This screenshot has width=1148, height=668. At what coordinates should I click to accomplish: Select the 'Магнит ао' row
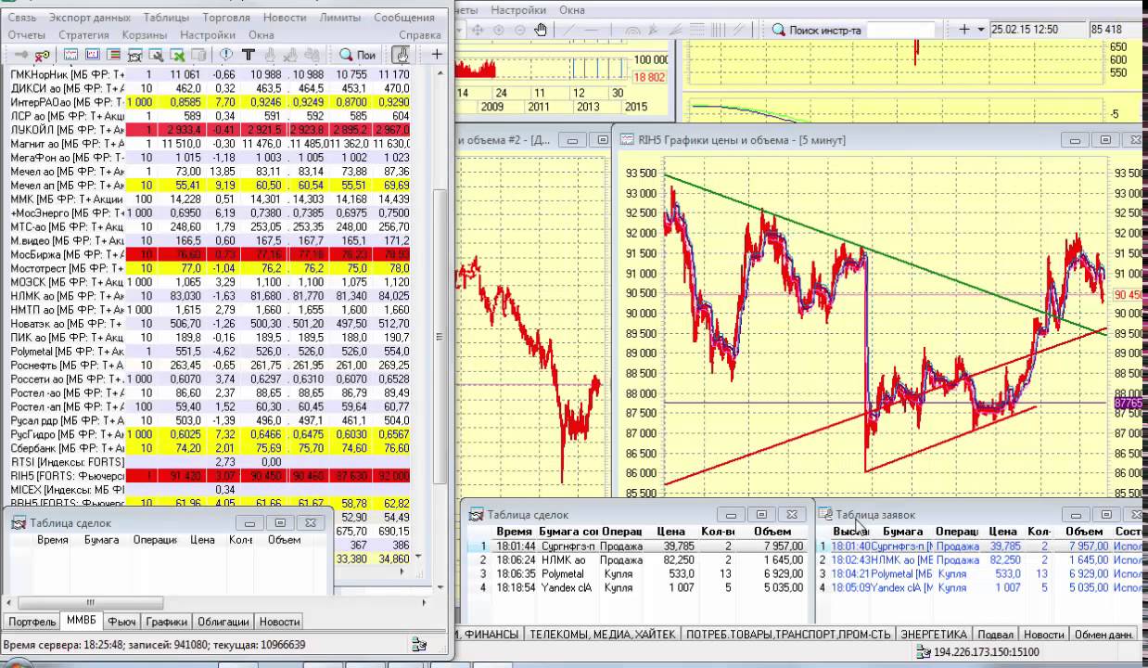pos(210,144)
